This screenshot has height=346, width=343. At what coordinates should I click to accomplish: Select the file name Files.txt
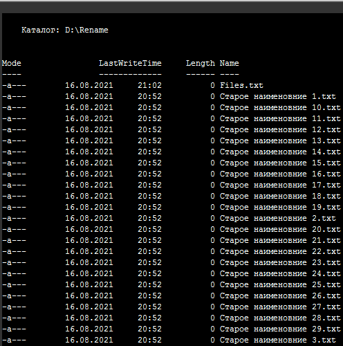tap(241, 85)
